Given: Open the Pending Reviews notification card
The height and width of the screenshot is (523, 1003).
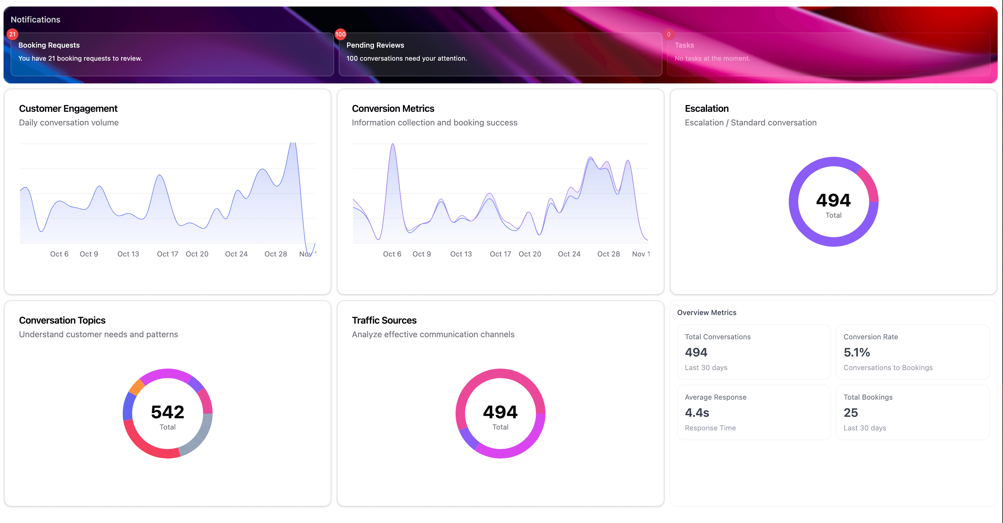Looking at the screenshot, I should tap(500, 54).
